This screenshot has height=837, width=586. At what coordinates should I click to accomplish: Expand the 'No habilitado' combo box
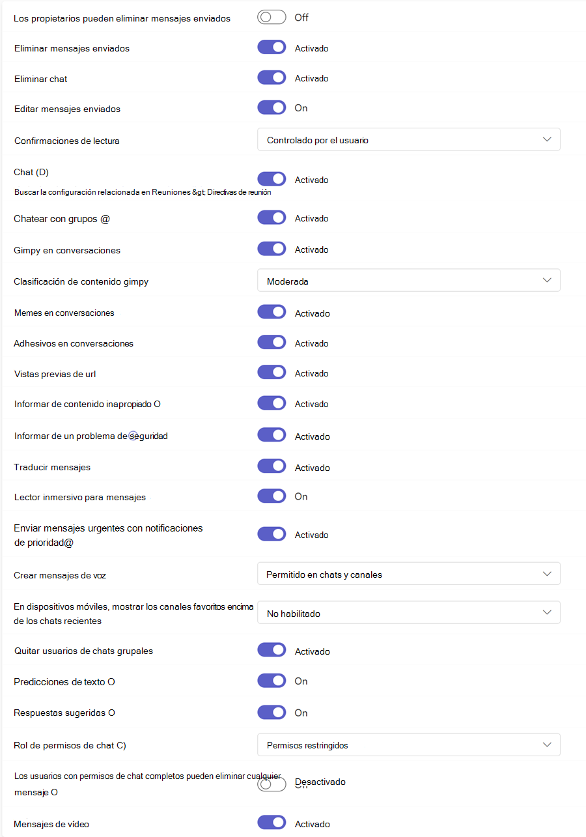(408, 613)
